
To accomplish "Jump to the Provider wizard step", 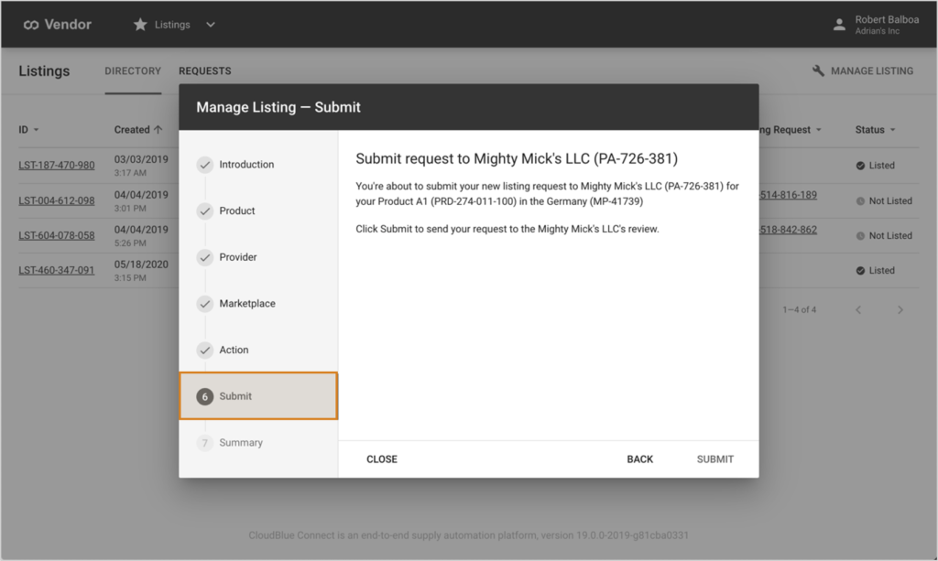I will tap(237, 257).
